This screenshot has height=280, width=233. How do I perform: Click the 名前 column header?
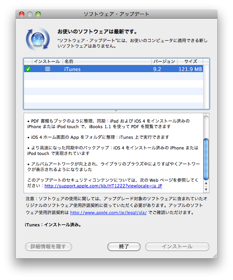point(107,62)
